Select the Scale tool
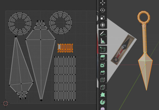 (103, 18)
